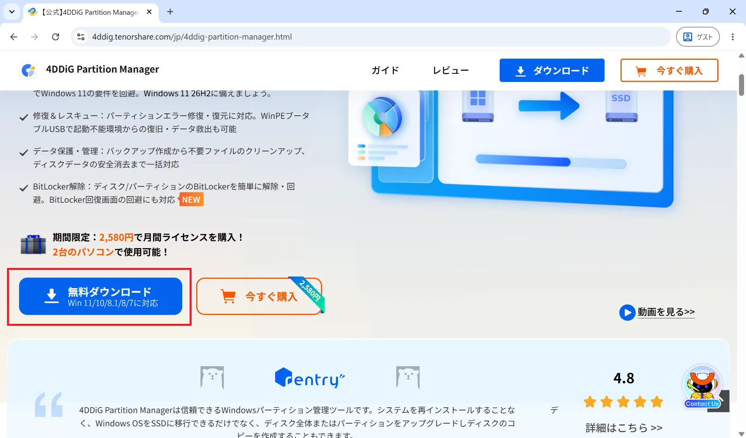Click the bear icon right of entry logo
The image size is (746, 438).
(x=408, y=377)
